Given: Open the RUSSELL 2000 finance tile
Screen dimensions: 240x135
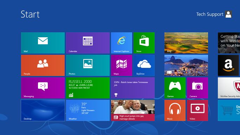Looking at the screenshot, I should click(x=88, y=88).
